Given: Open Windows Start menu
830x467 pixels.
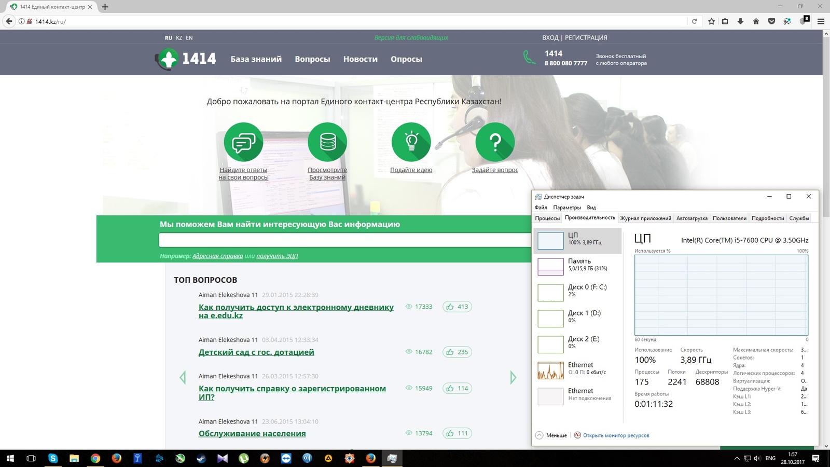Looking at the screenshot, I should (10, 458).
